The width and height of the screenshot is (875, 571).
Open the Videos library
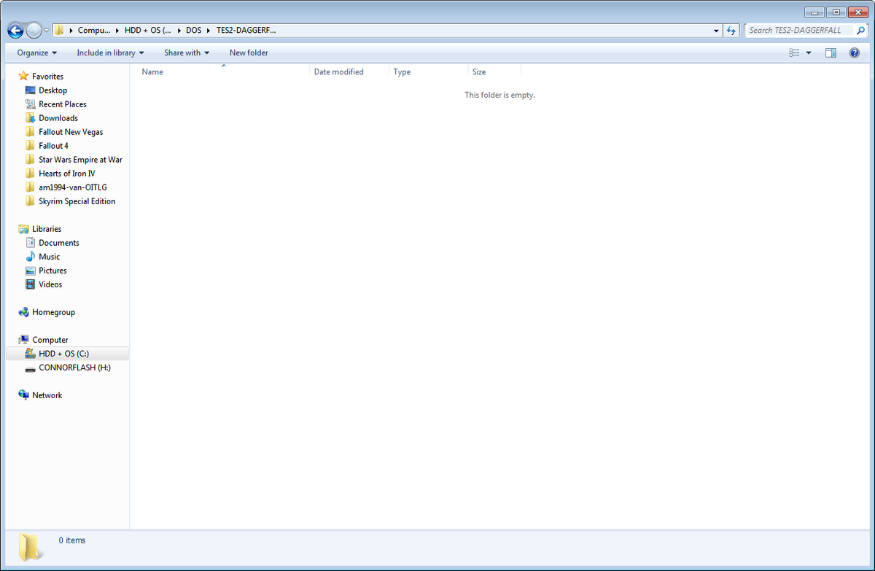point(48,284)
